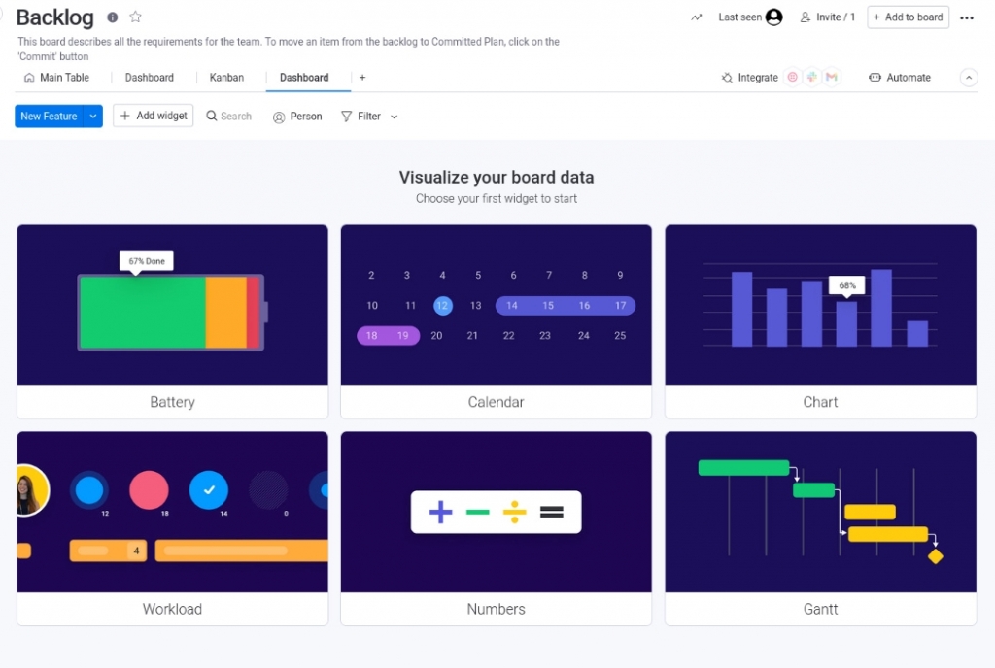The width and height of the screenshot is (995, 668).
Task: Choose the Battery widget thumbnail
Action: 172,306
